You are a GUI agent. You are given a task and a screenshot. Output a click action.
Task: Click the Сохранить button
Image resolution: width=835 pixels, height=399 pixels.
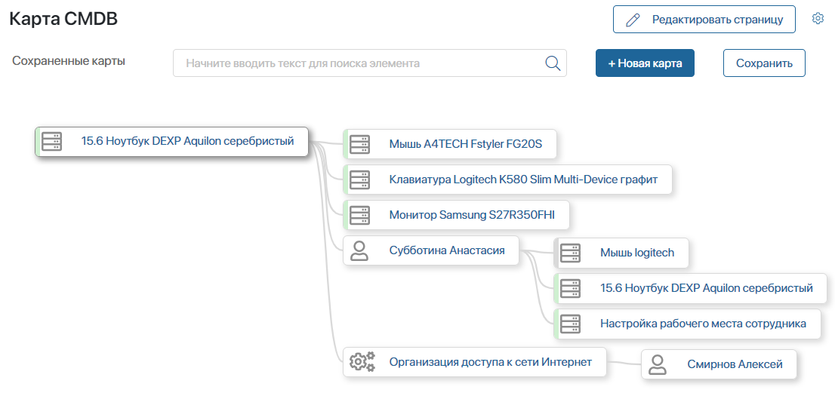(x=764, y=63)
